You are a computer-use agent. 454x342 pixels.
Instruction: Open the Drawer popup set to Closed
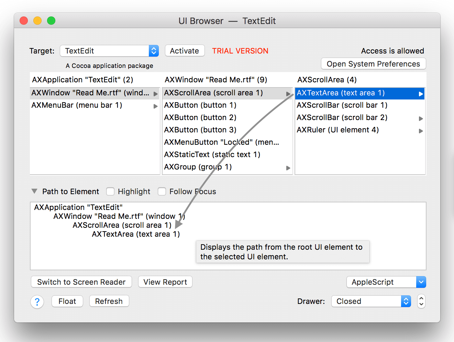371,301
